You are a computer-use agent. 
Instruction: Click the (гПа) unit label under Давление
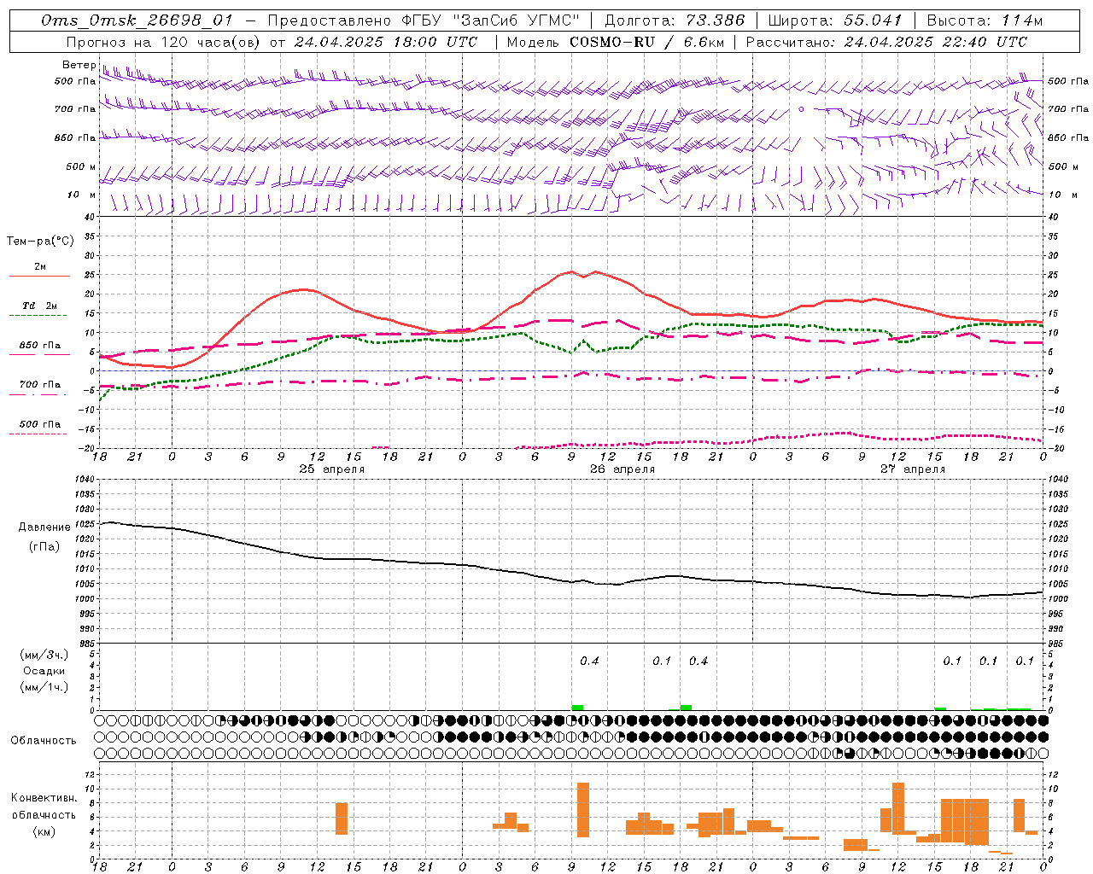point(44,546)
